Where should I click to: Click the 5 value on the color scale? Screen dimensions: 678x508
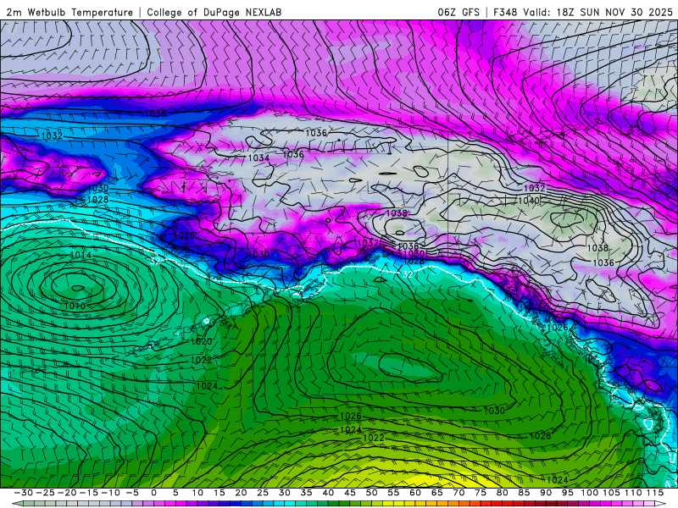point(175,493)
